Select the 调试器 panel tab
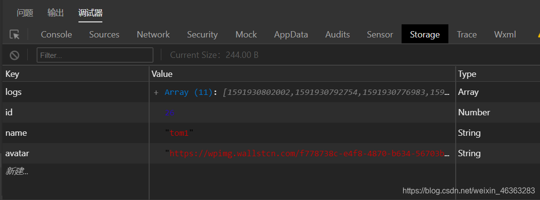Viewport: 540px width, 200px height. [x=90, y=13]
